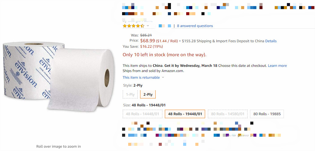Click "This item is returnable" link
Image resolution: width=315 pixels, height=151 pixels.
141,77
